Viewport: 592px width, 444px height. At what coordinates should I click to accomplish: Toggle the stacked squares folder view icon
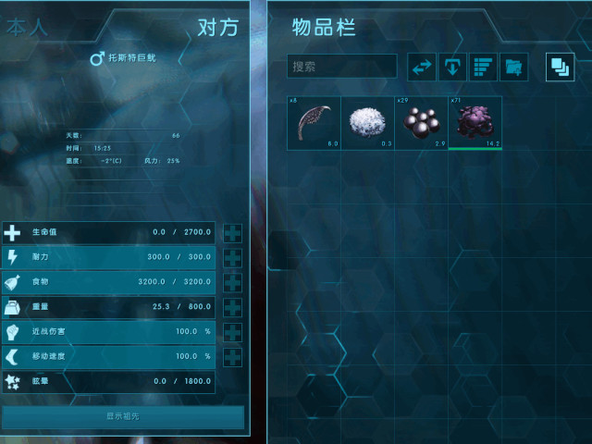560,68
